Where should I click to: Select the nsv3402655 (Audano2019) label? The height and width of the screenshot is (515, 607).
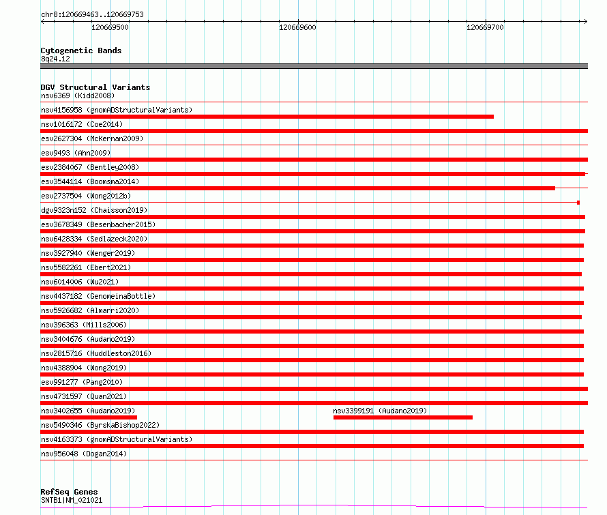pyautogui.click(x=88, y=411)
